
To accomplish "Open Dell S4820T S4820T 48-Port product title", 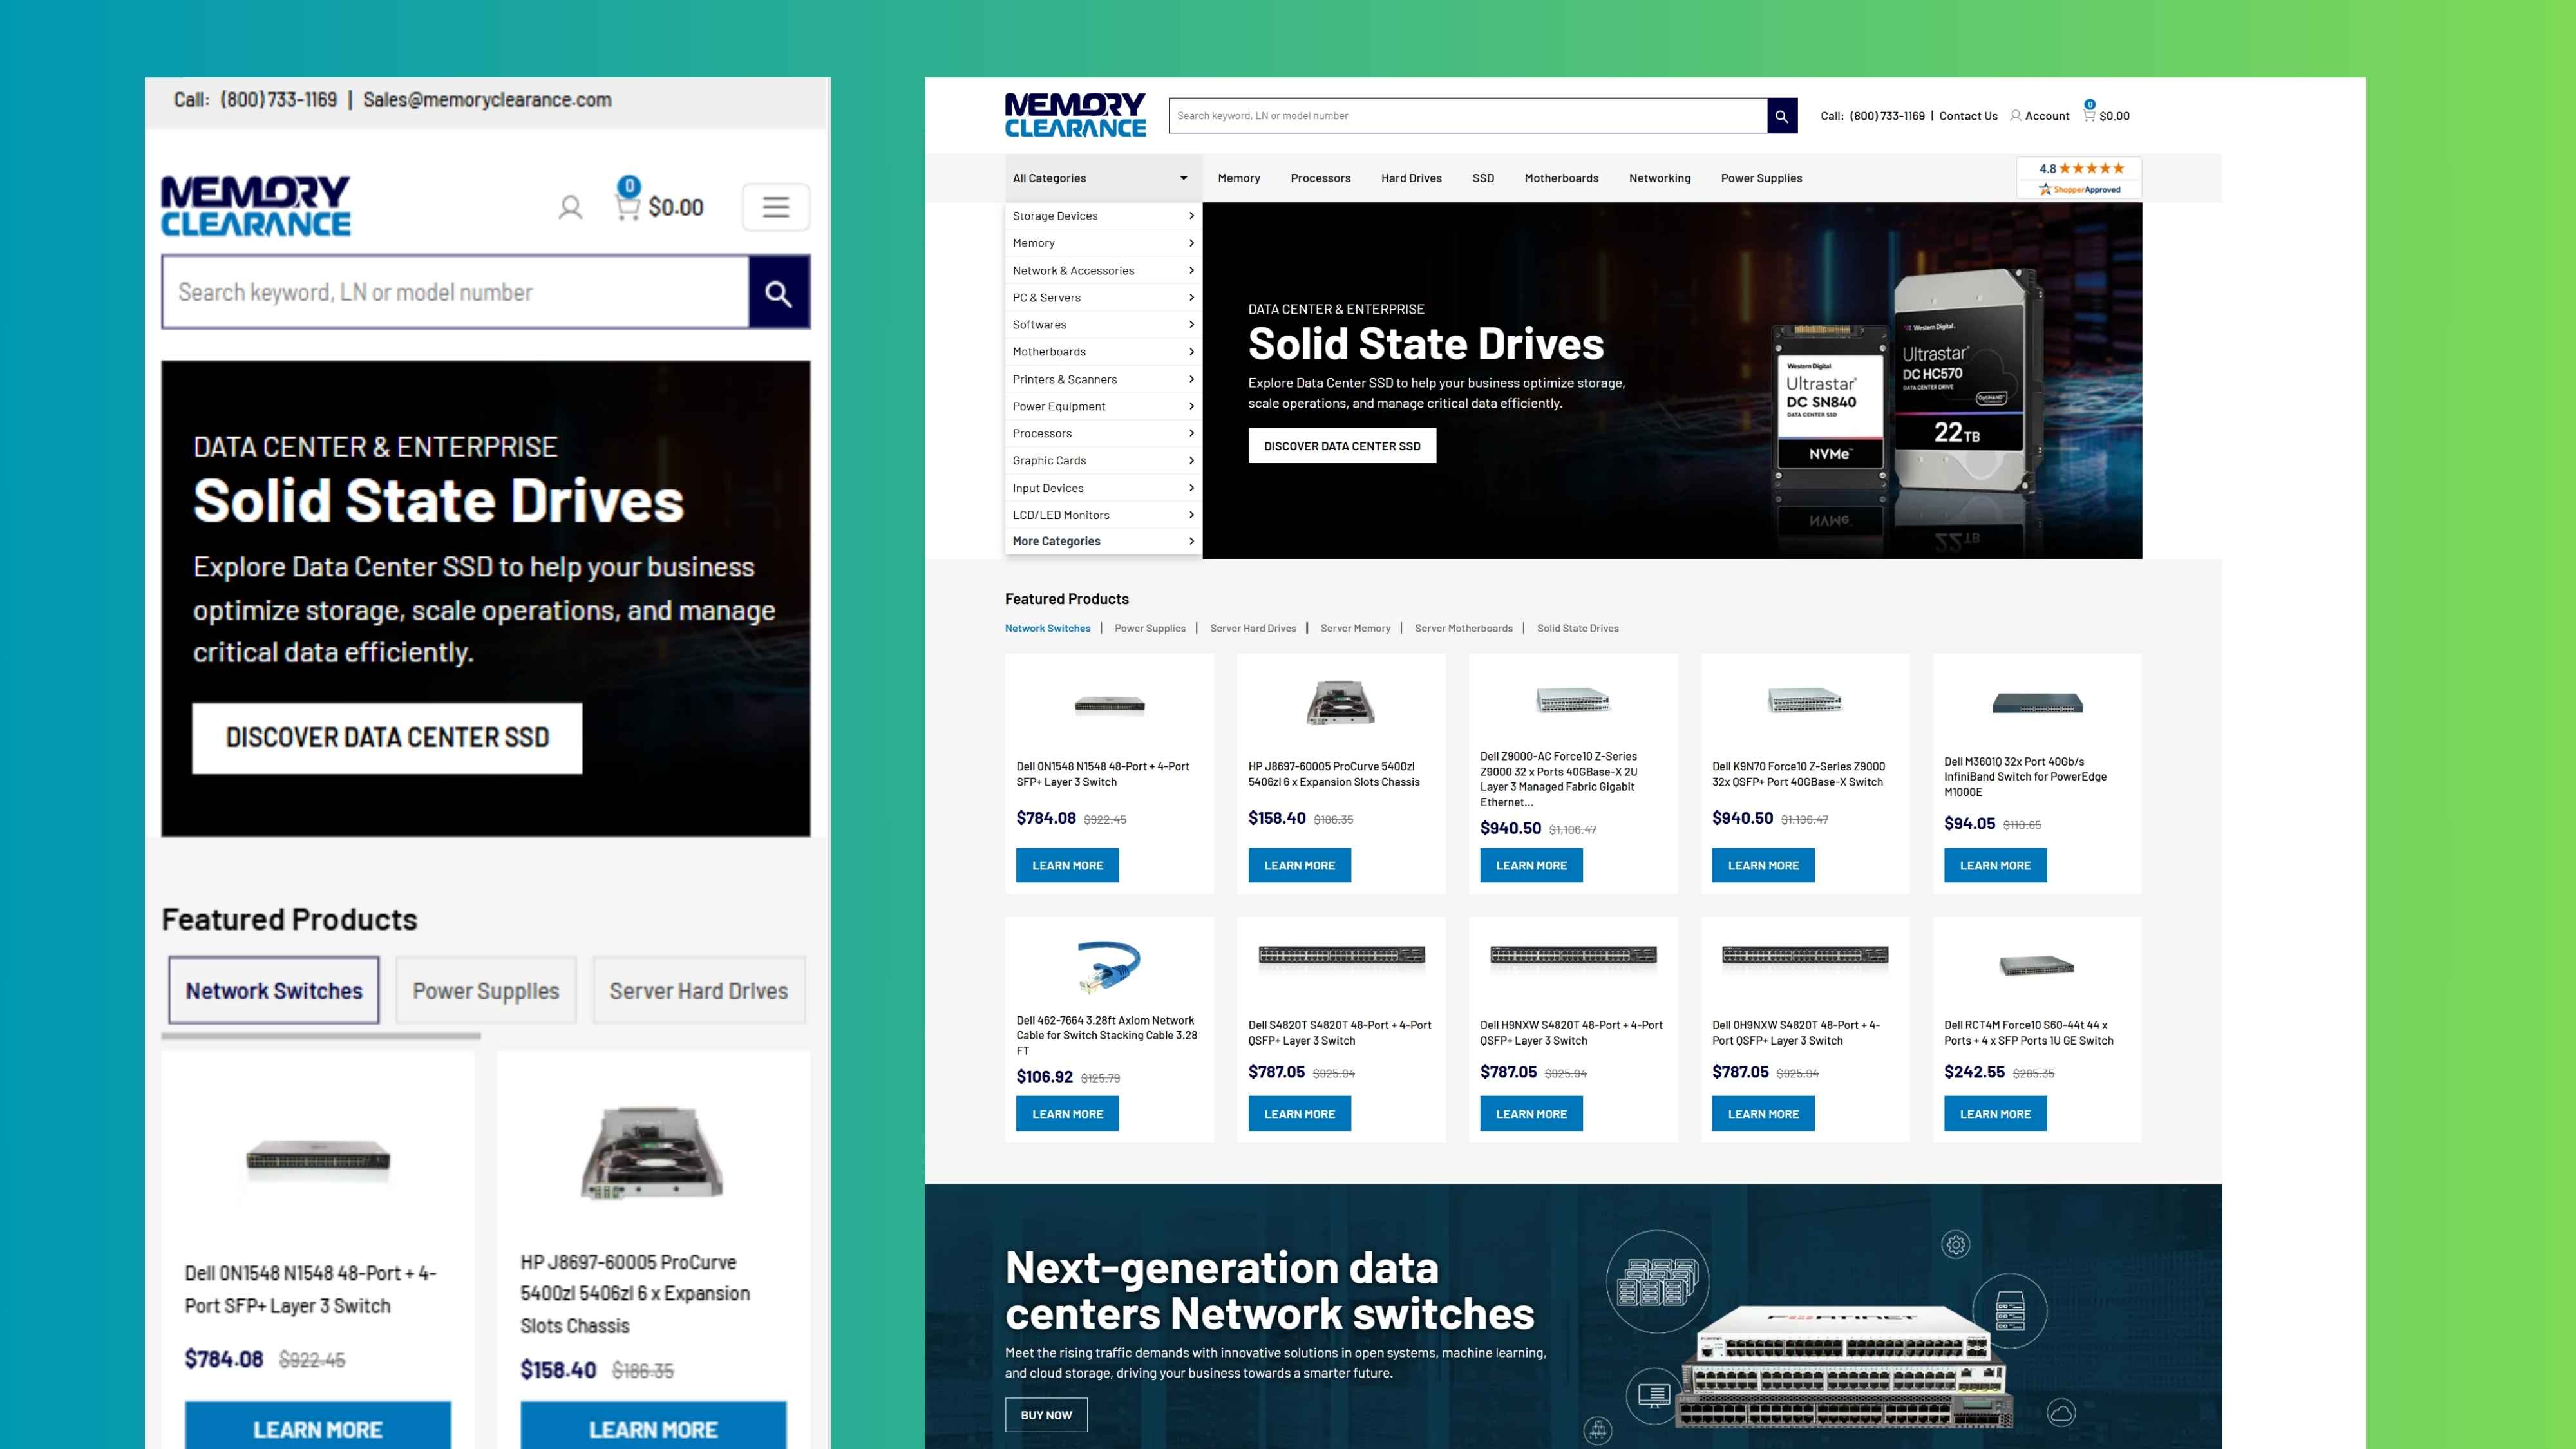I will pyautogui.click(x=1340, y=1033).
